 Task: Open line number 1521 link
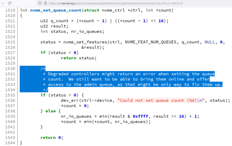(x=10, y=21)
